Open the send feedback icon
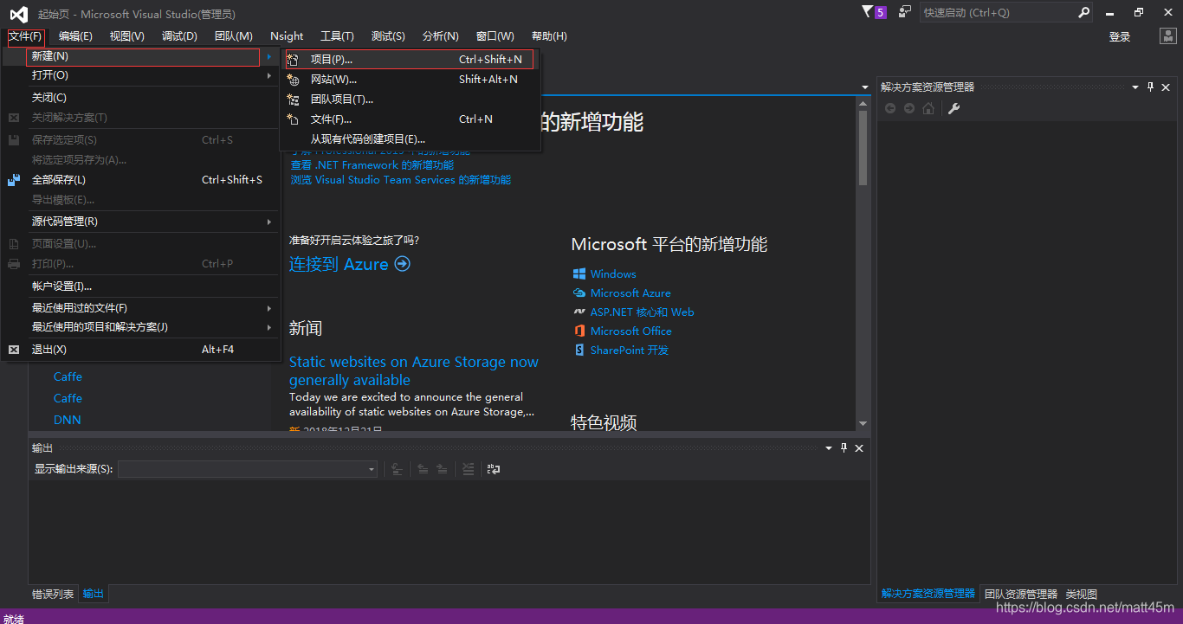The height and width of the screenshot is (624, 1183). [x=905, y=12]
